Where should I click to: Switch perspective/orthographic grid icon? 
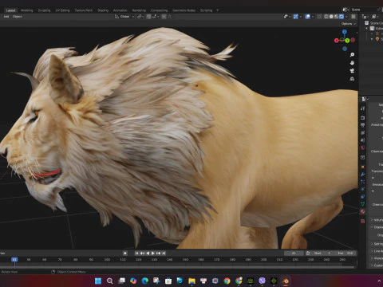pos(352,79)
